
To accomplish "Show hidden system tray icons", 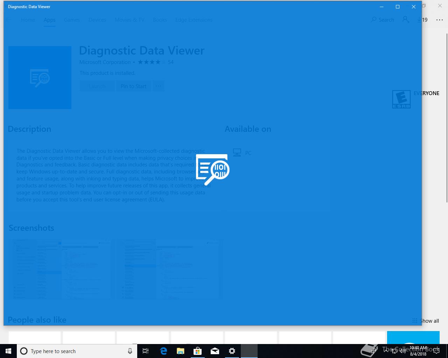I will 385,351.
